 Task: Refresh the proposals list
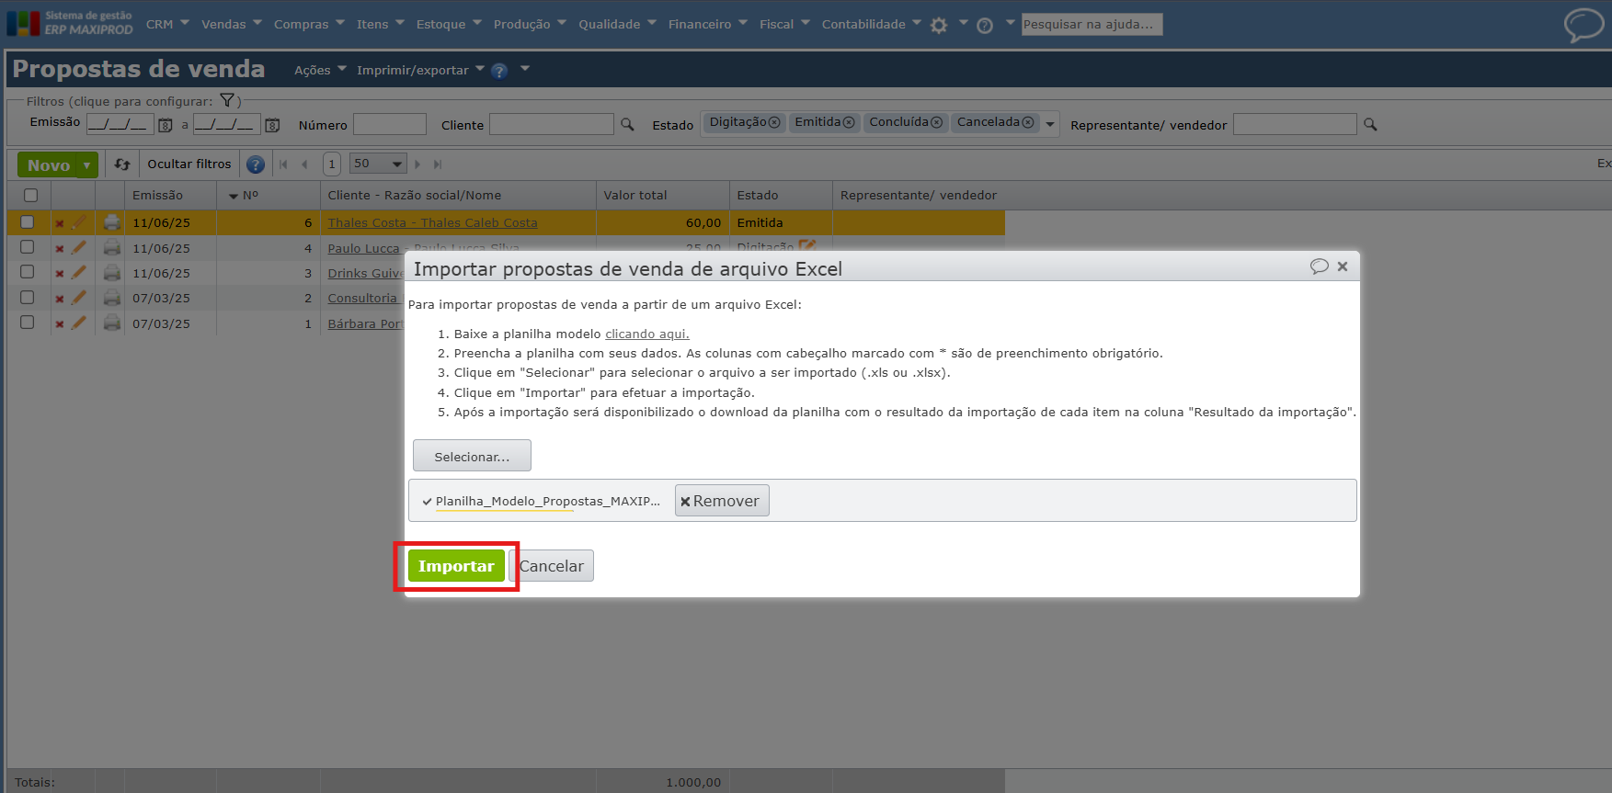tap(122, 164)
